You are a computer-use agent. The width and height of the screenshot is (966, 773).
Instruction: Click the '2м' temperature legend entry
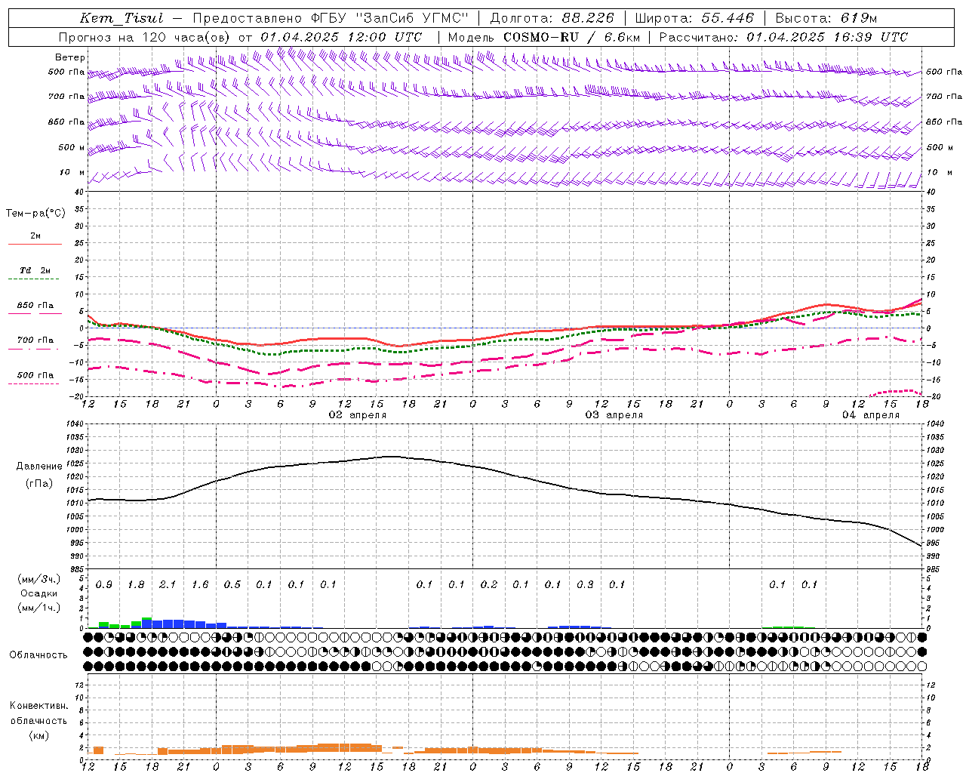35,236
